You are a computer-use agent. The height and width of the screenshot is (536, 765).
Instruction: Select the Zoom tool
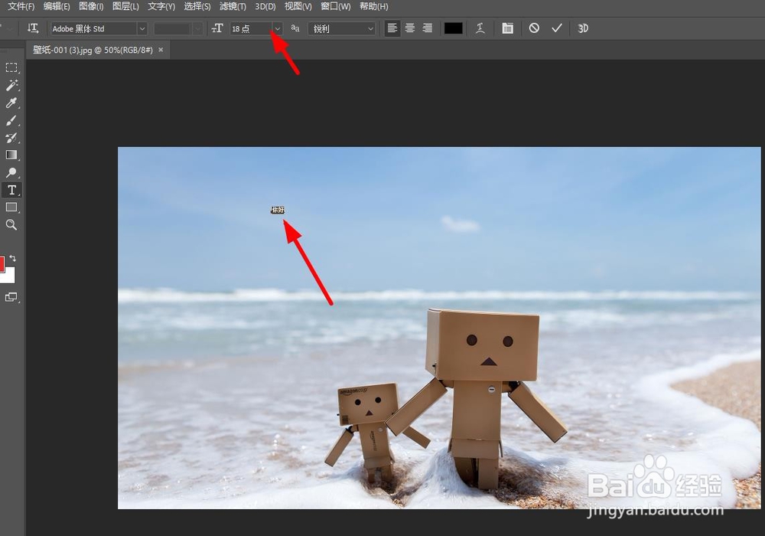(11, 224)
